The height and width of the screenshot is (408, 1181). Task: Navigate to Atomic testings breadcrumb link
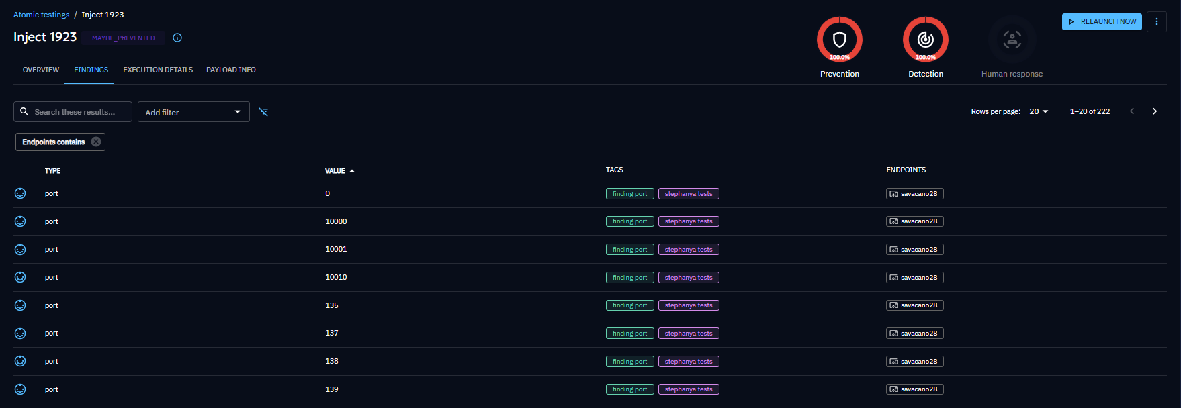(41, 15)
